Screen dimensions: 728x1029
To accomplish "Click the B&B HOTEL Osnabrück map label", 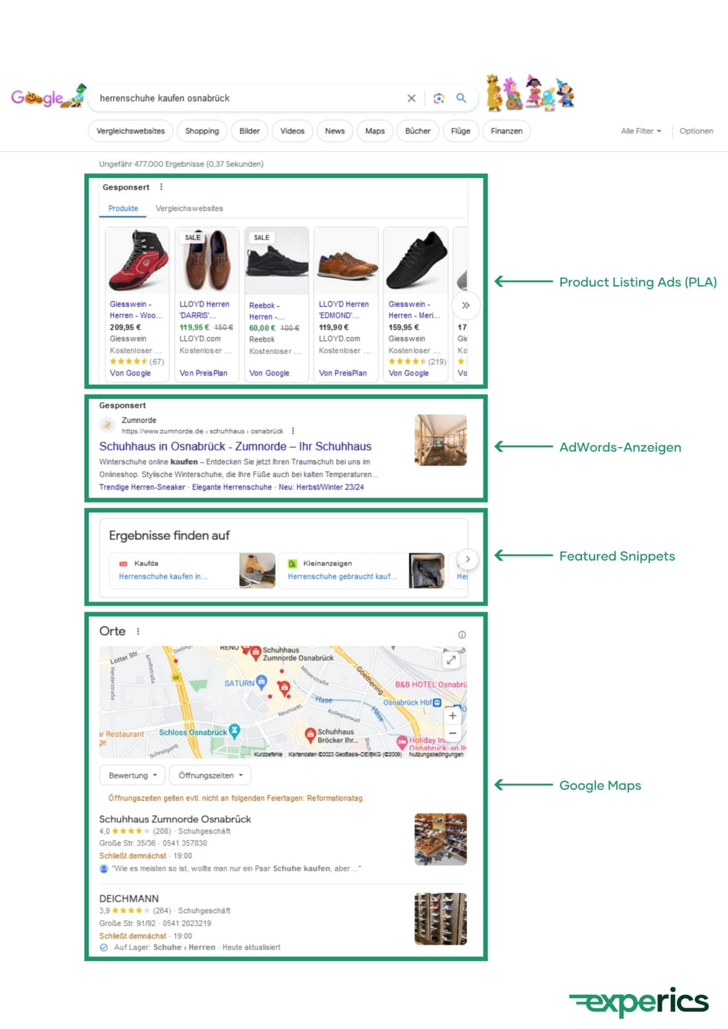I will [x=431, y=684].
